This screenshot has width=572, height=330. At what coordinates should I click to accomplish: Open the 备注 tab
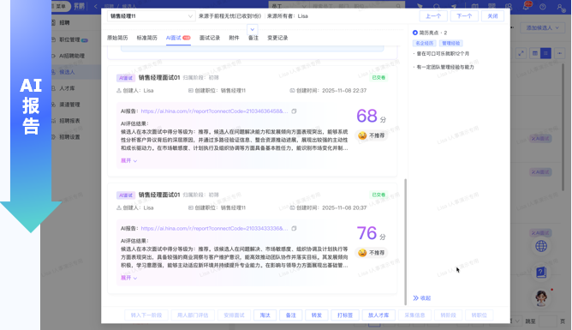click(253, 38)
